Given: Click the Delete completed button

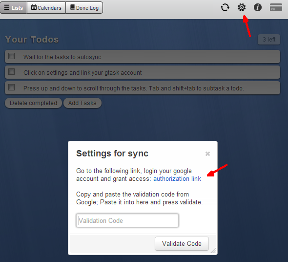Looking at the screenshot, I should click(33, 103).
